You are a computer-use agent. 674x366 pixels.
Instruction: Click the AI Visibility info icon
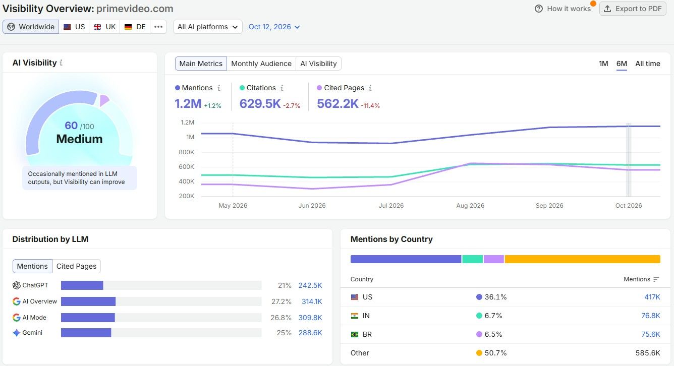click(x=61, y=63)
